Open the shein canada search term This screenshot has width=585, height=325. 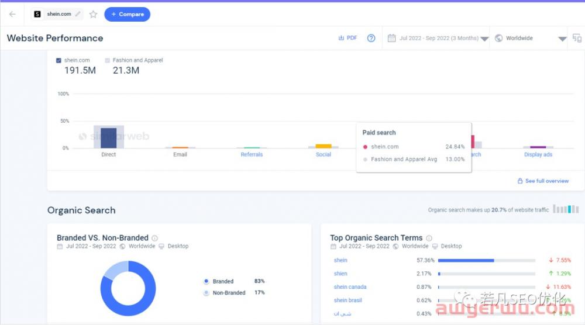[x=350, y=287]
